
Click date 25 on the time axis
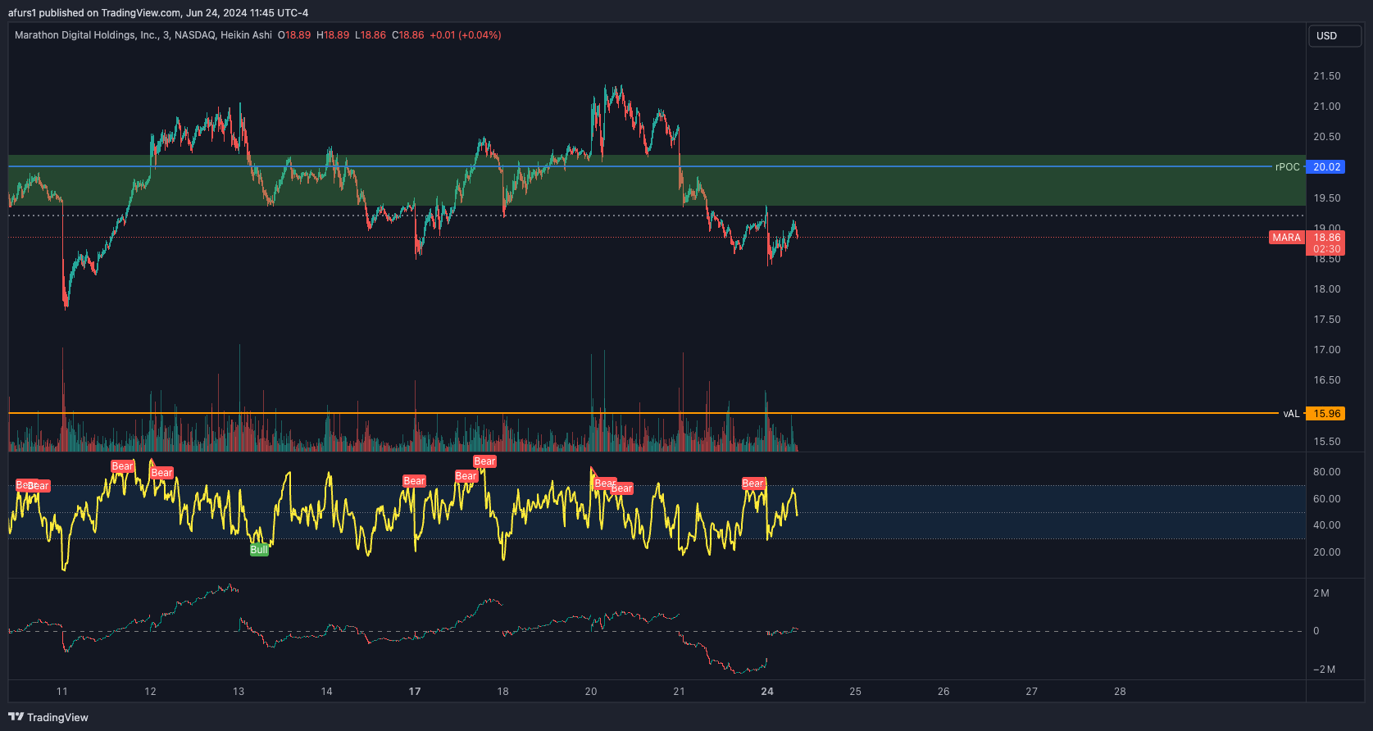[x=855, y=692]
